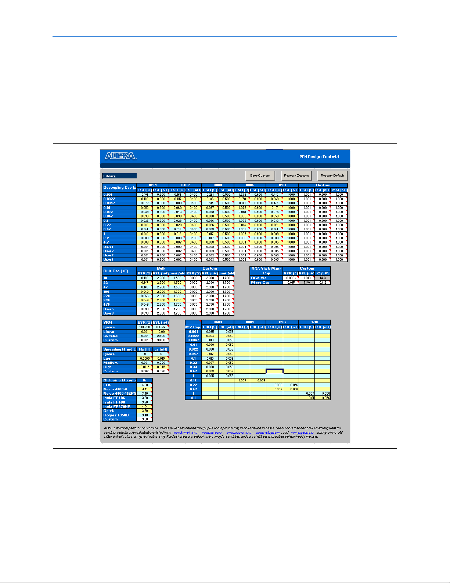Select Getek Er cell 3.60
450x583 pixels.
[x=144, y=411]
